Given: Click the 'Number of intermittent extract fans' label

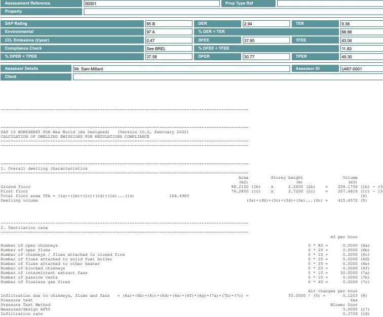Looking at the screenshot, I should (x=44, y=273).
